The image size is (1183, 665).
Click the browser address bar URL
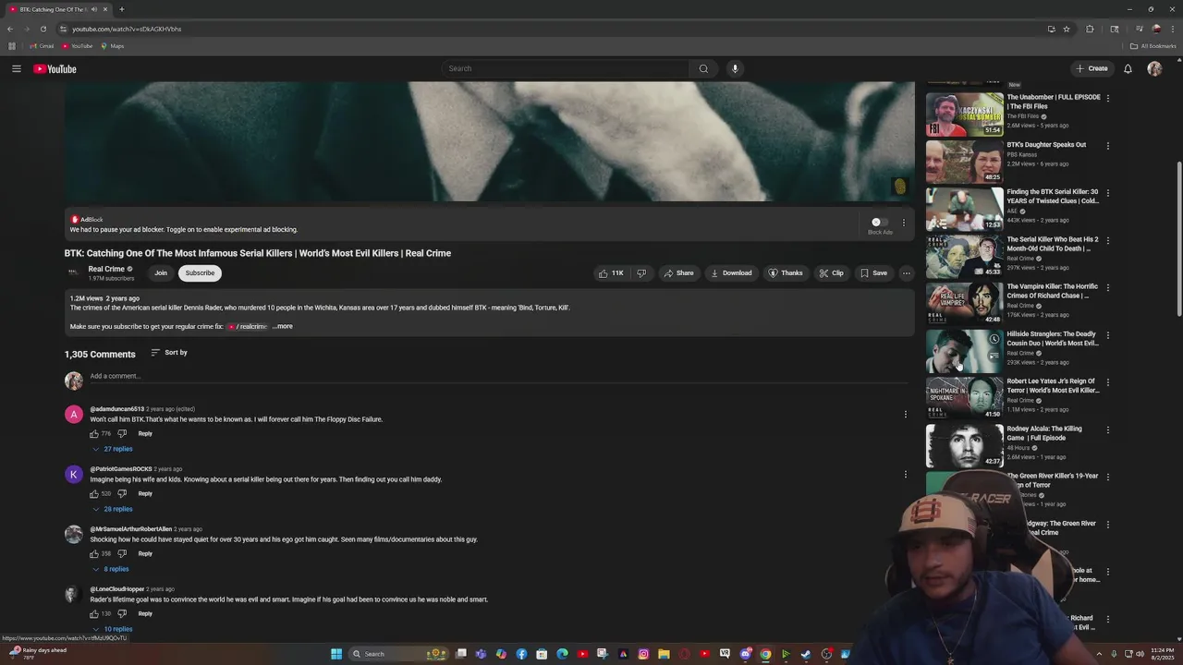coord(127,29)
